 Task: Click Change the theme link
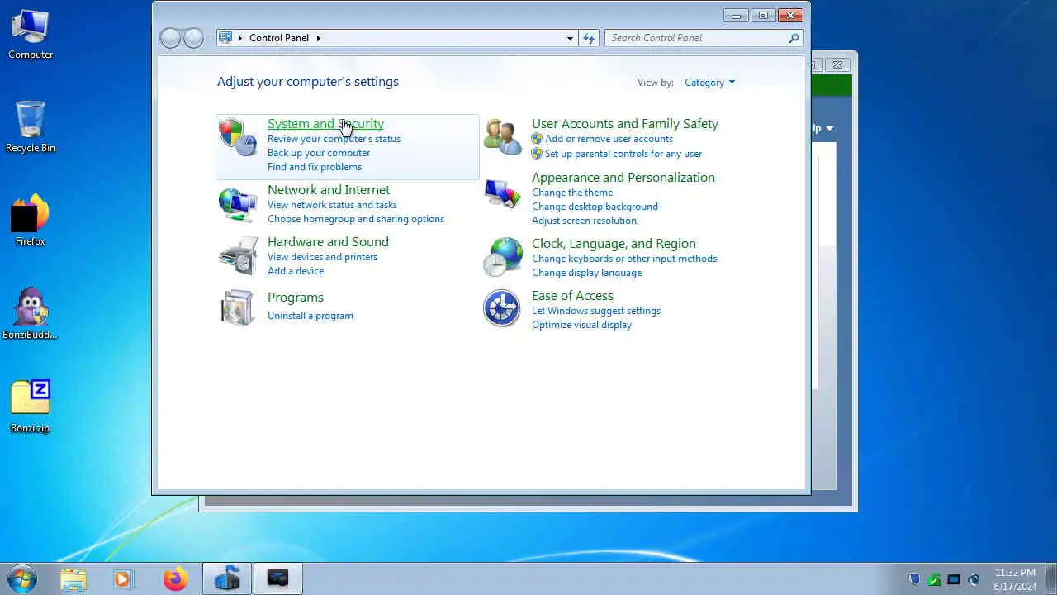click(x=572, y=193)
